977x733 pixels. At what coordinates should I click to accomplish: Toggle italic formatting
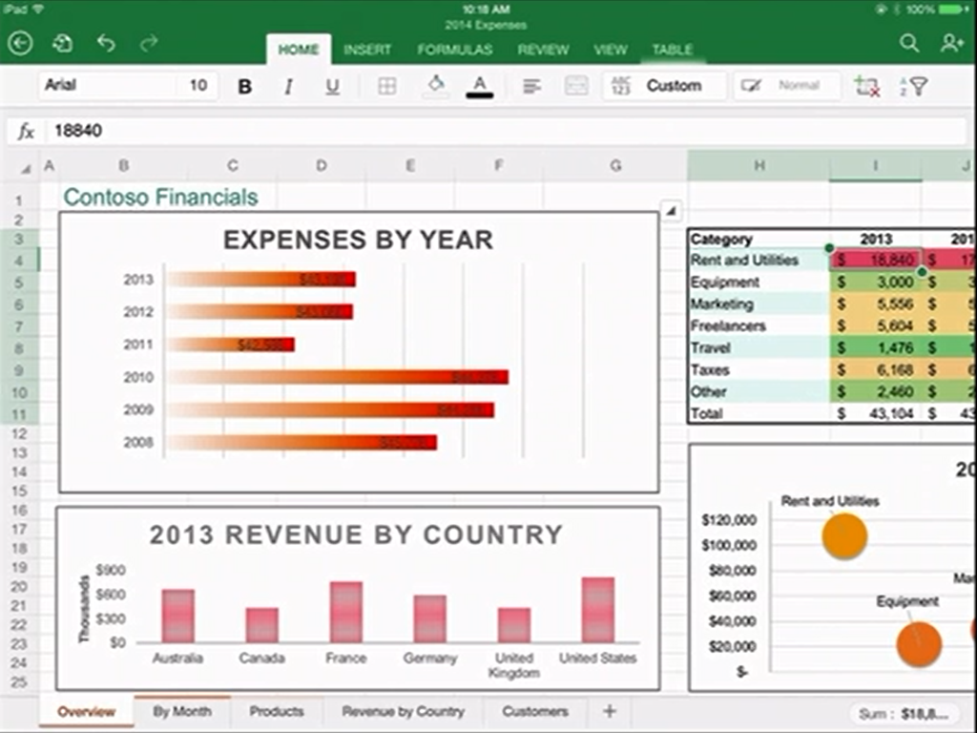pos(288,86)
